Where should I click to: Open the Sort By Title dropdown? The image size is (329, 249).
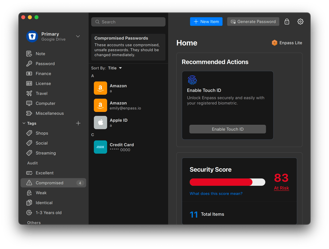[115, 68]
